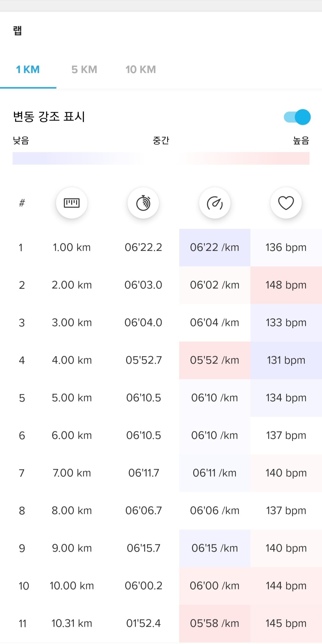
Task: Tap the distance ruler column icon
Action: coord(72,203)
